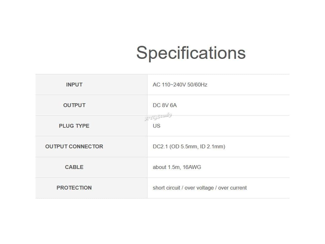Click the AC 110~240V text
Image resolution: width=325 pixels, height=244 pixels.
pos(169,85)
